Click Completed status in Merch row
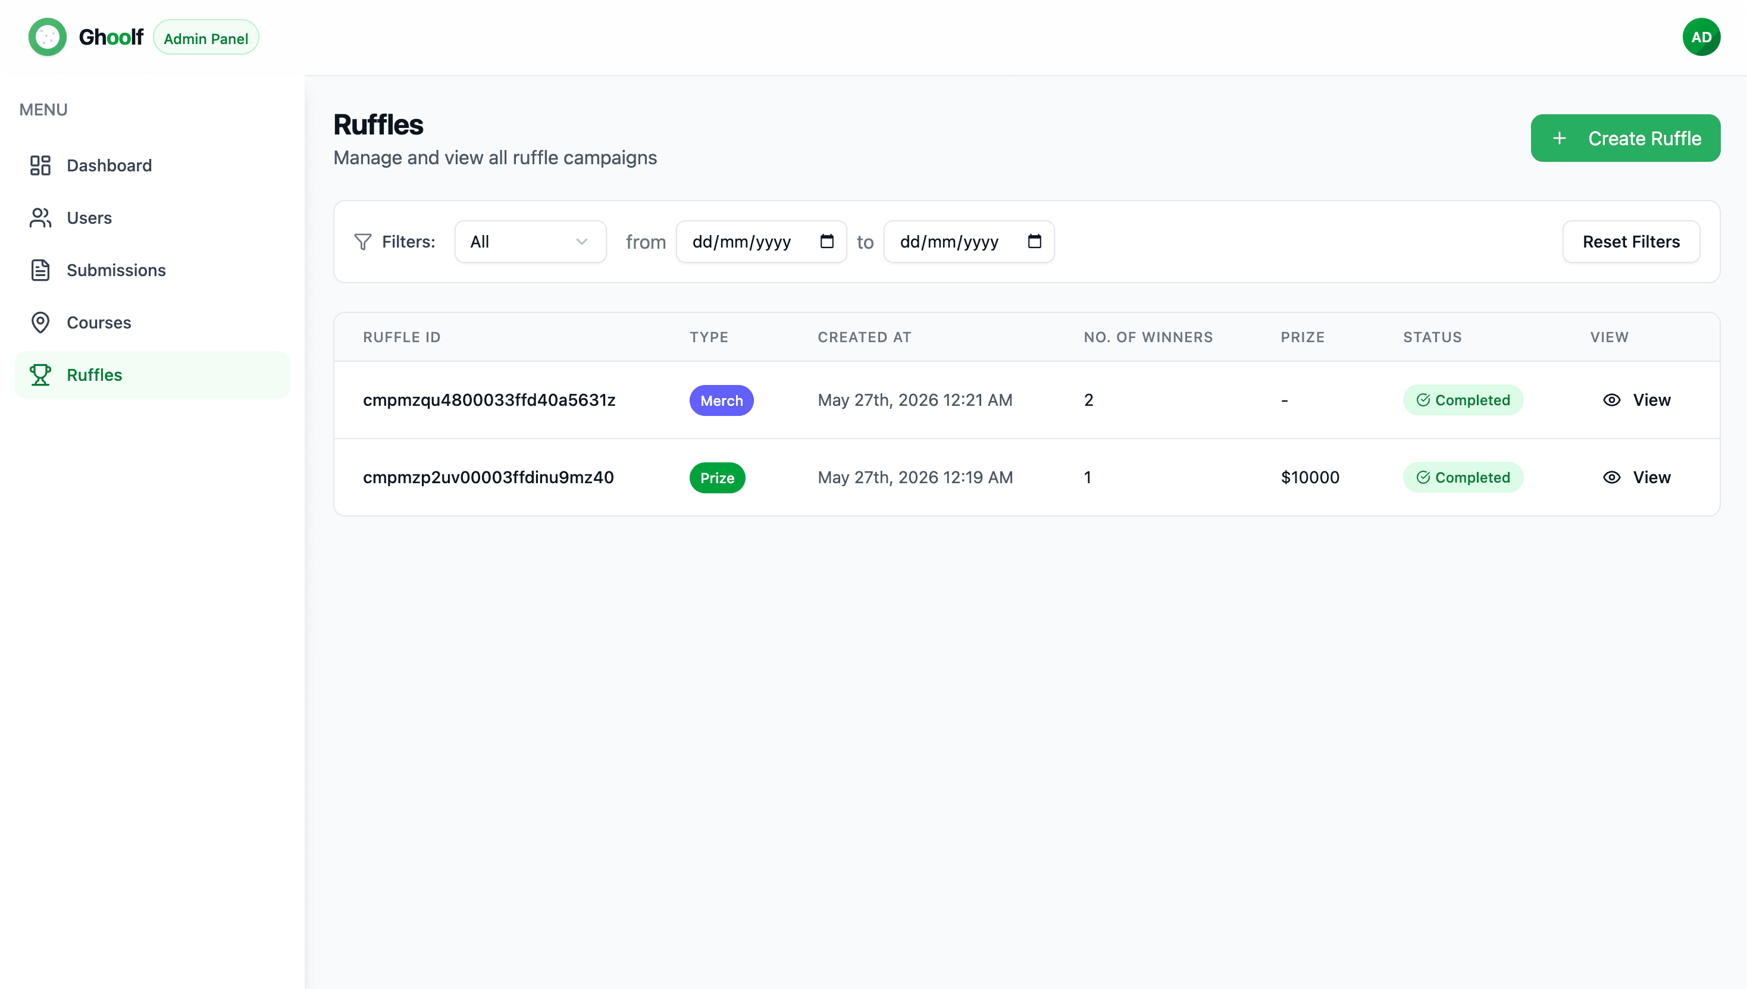The width and height of the screenshot is (1747, 989). point(1463,400)
